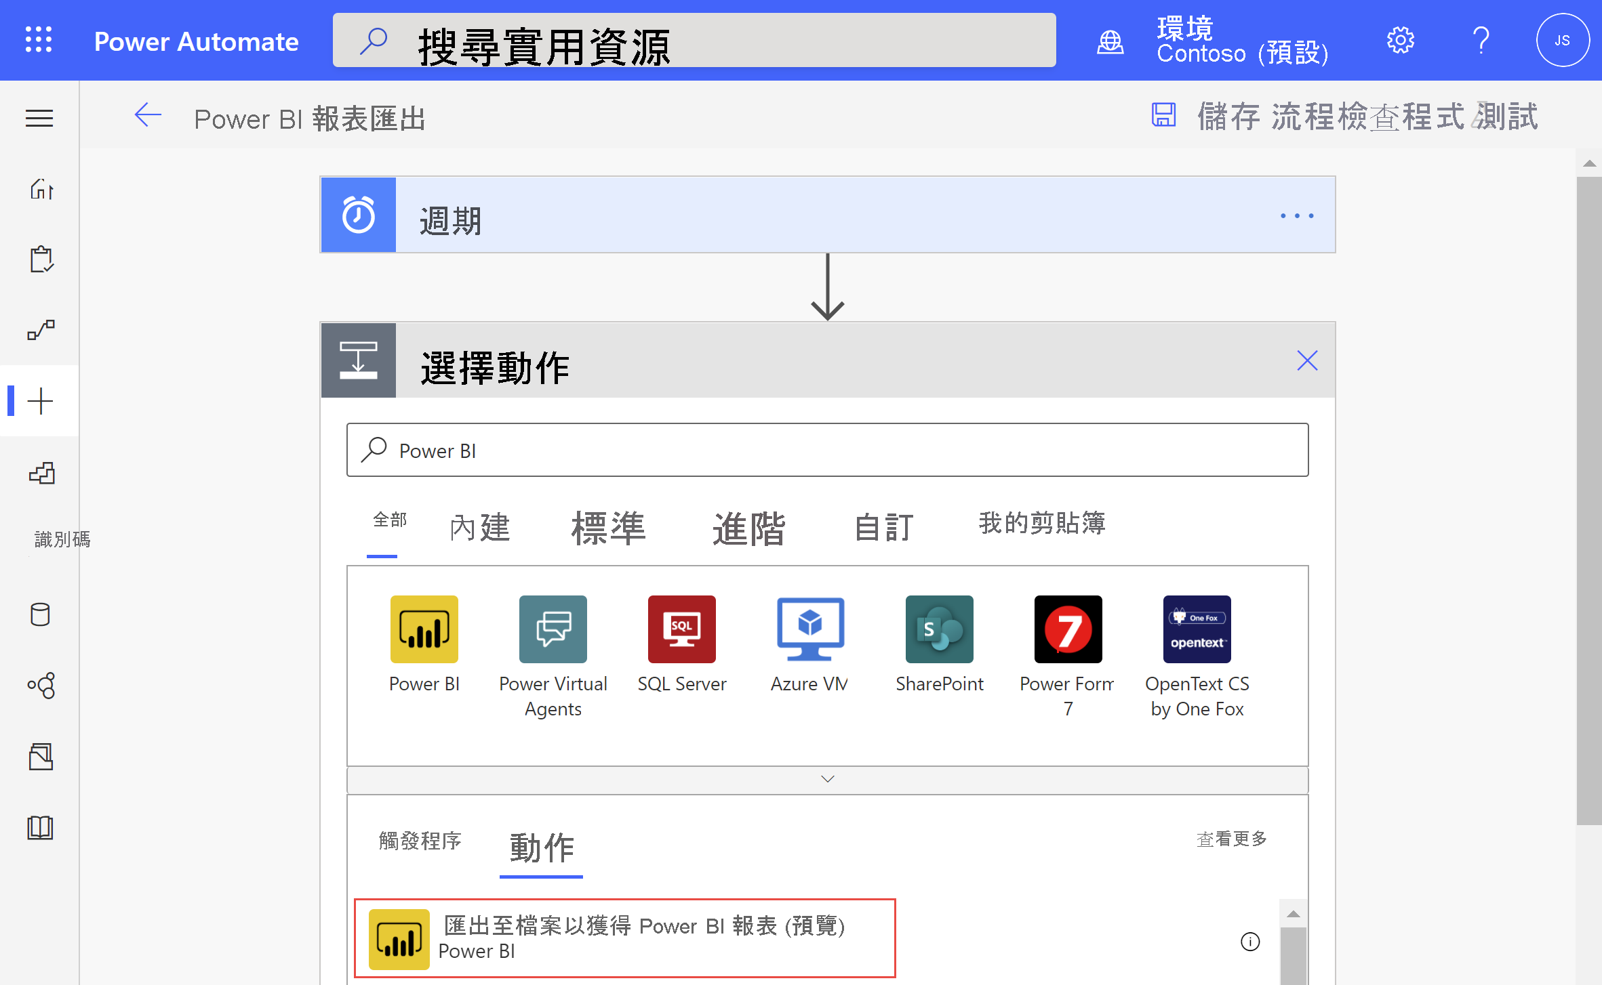
Task: Select the SQL Server connector icon
Action: (682, 629)
